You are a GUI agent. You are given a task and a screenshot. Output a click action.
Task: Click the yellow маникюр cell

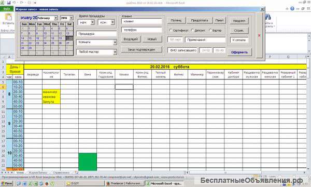click(51, 92)
